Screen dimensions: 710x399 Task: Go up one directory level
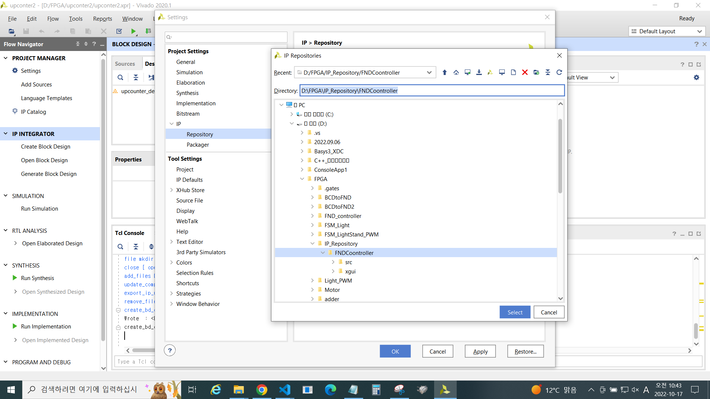444,72
